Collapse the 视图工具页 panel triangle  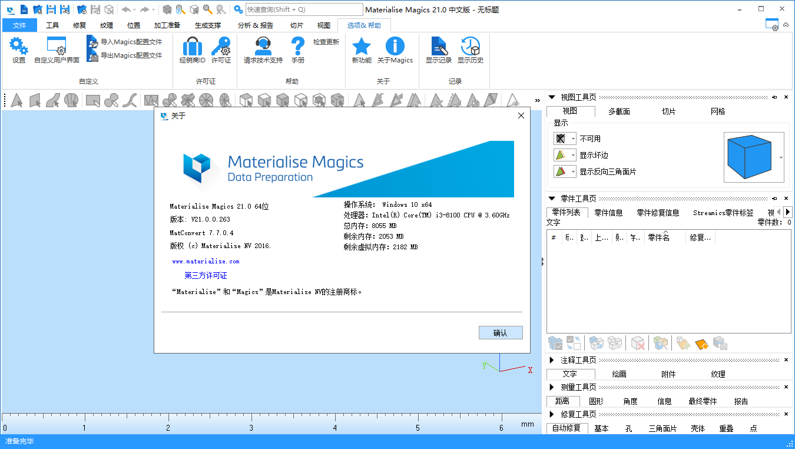552,97
